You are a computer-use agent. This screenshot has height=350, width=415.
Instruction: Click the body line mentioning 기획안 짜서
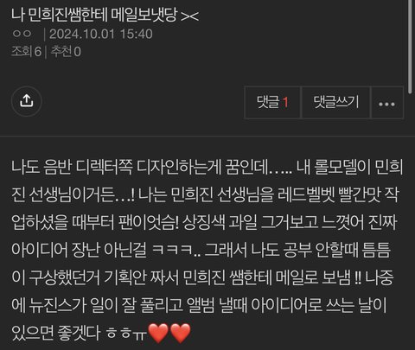[x=202, y=277]
